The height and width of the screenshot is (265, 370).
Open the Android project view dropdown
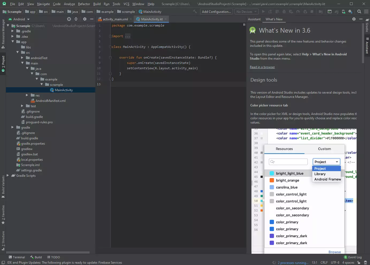point(19,19)
